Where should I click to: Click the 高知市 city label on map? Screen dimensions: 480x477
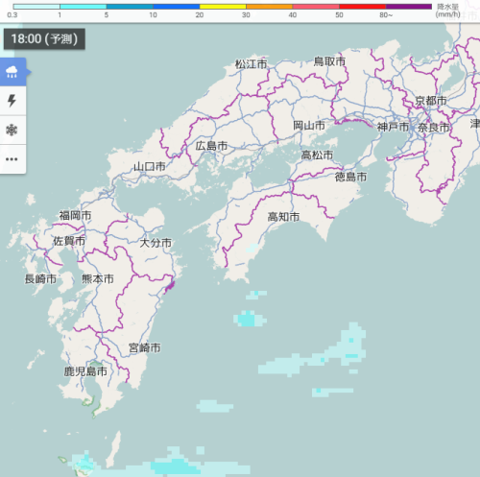[x=283, y=217]
